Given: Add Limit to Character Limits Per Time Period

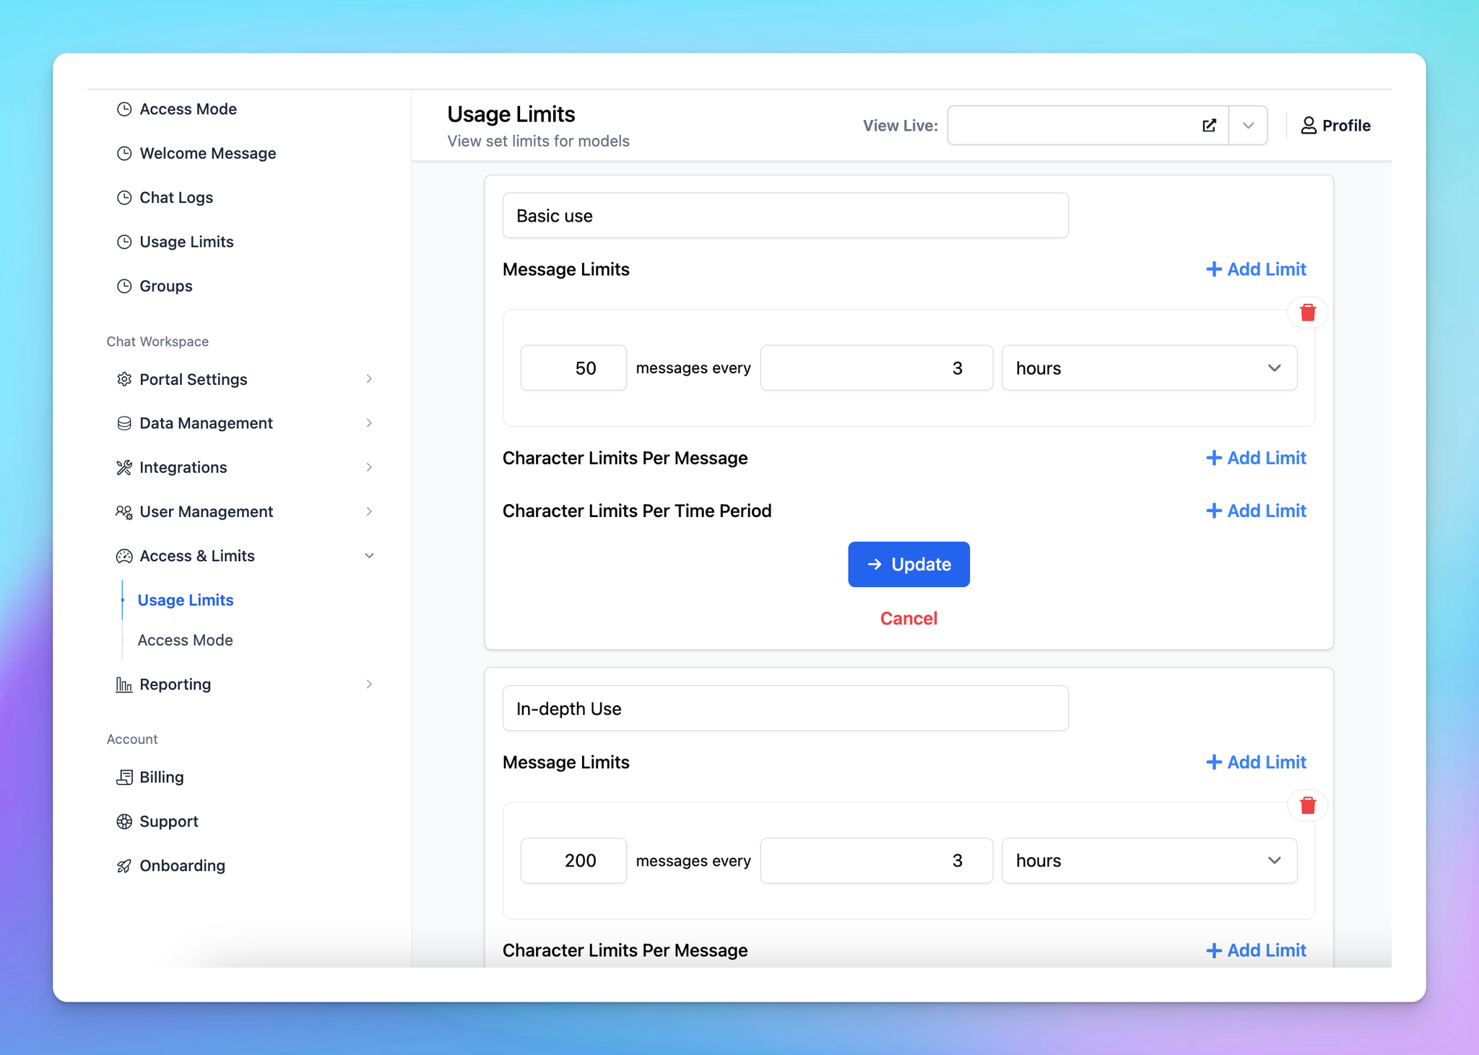Looking at the screenshot, I should click(x=1256, y=511).
